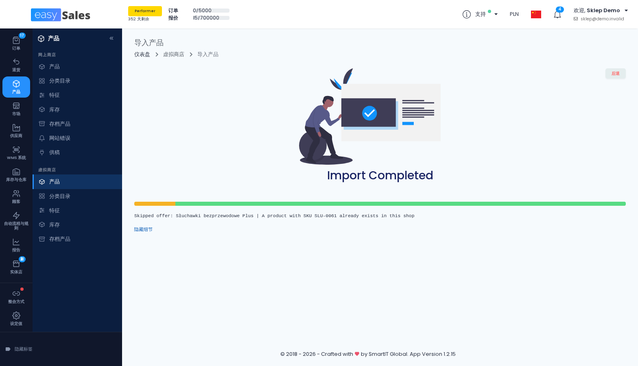Select 产品 under 虚拟商店
Viewport: 638px width, 366px height.
click(x=77, y=182)
